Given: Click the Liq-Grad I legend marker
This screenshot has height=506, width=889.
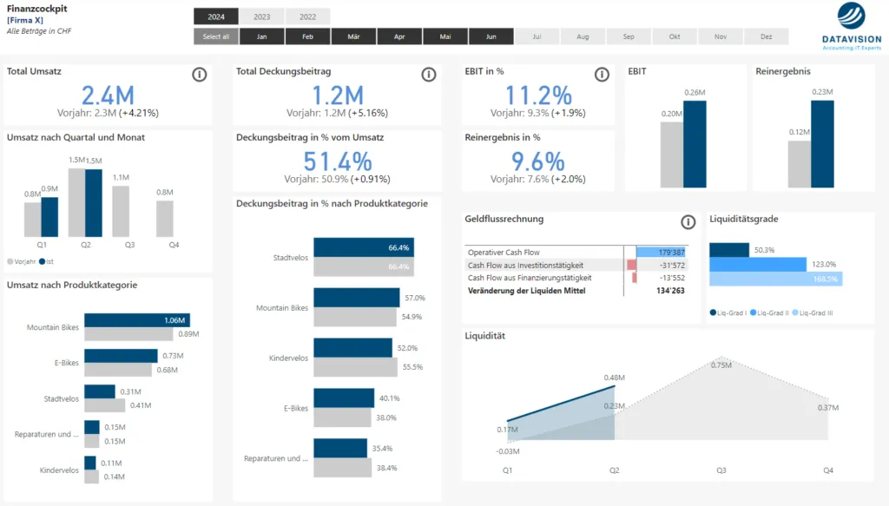Looking at the screenshot, I should click(713, 312).
